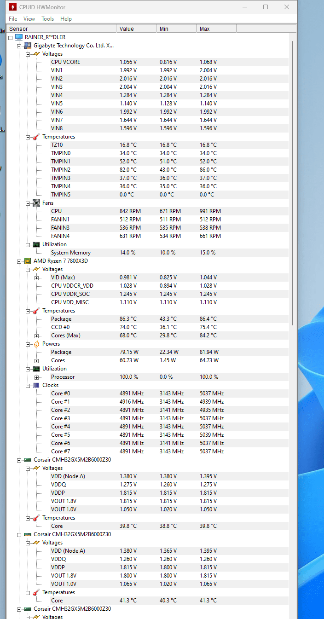Collapse the Gigabyte Technology motherboard node
Viewport: 324px width, 619px height.
tap(19, 46)
